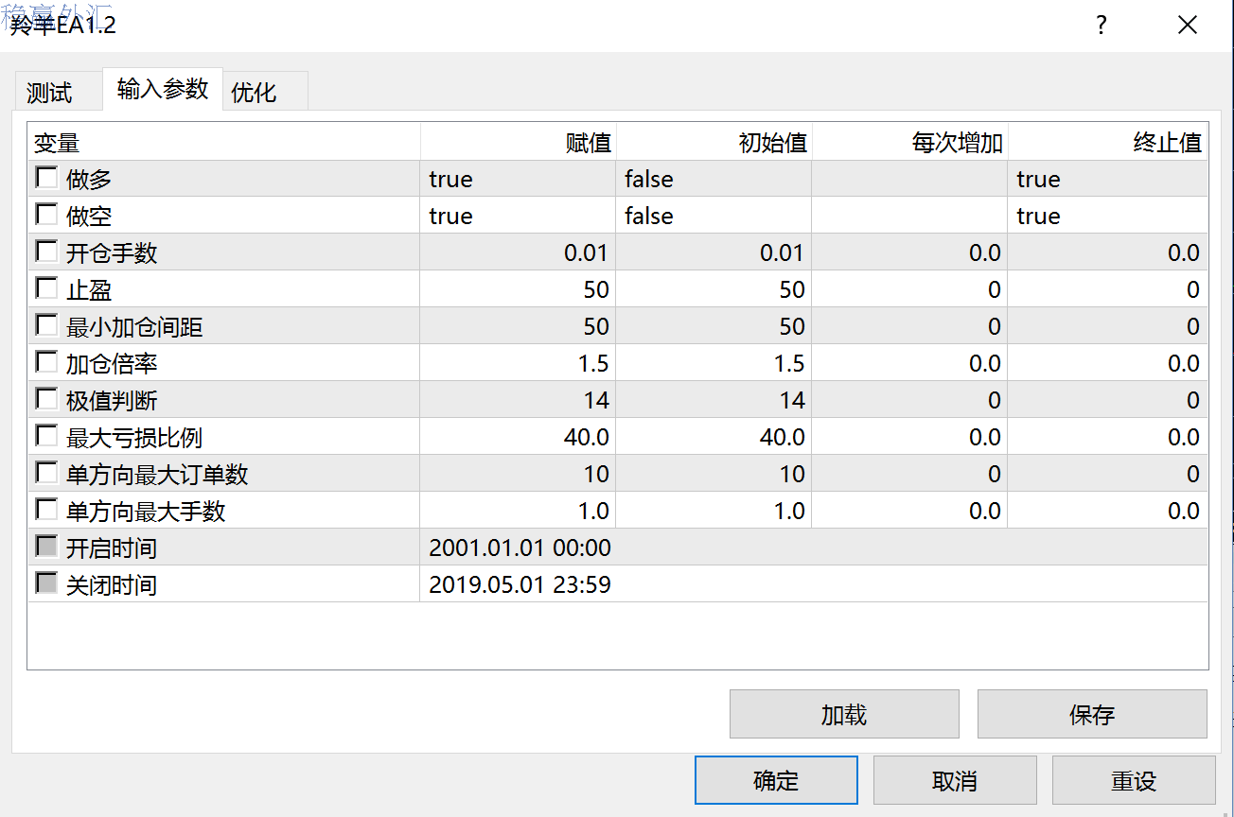This screenshot has height=817, width=1234.
Task: Toggle the 止盈 checkbox
Action: point(46,288)
